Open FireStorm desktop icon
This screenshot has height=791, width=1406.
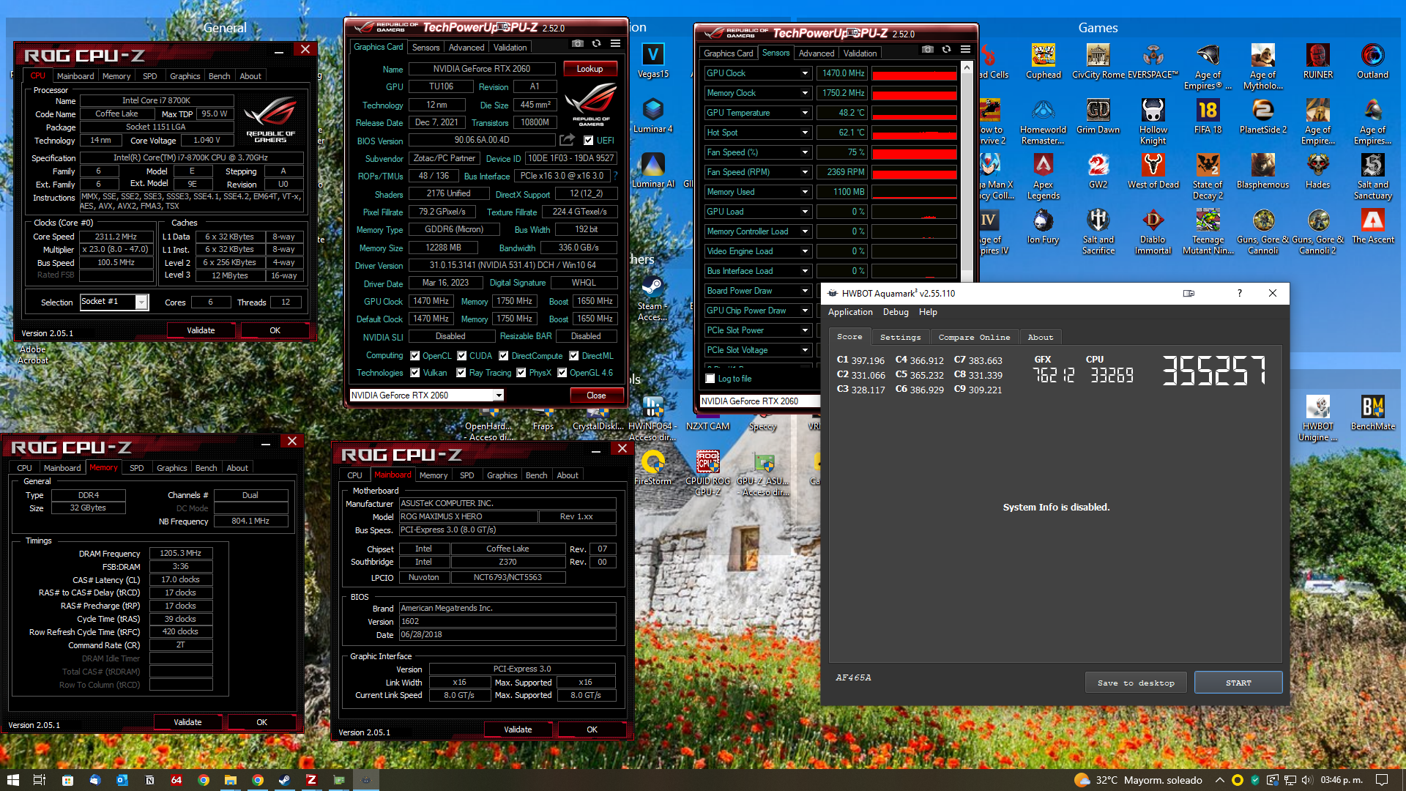click(x=652, y=468)
